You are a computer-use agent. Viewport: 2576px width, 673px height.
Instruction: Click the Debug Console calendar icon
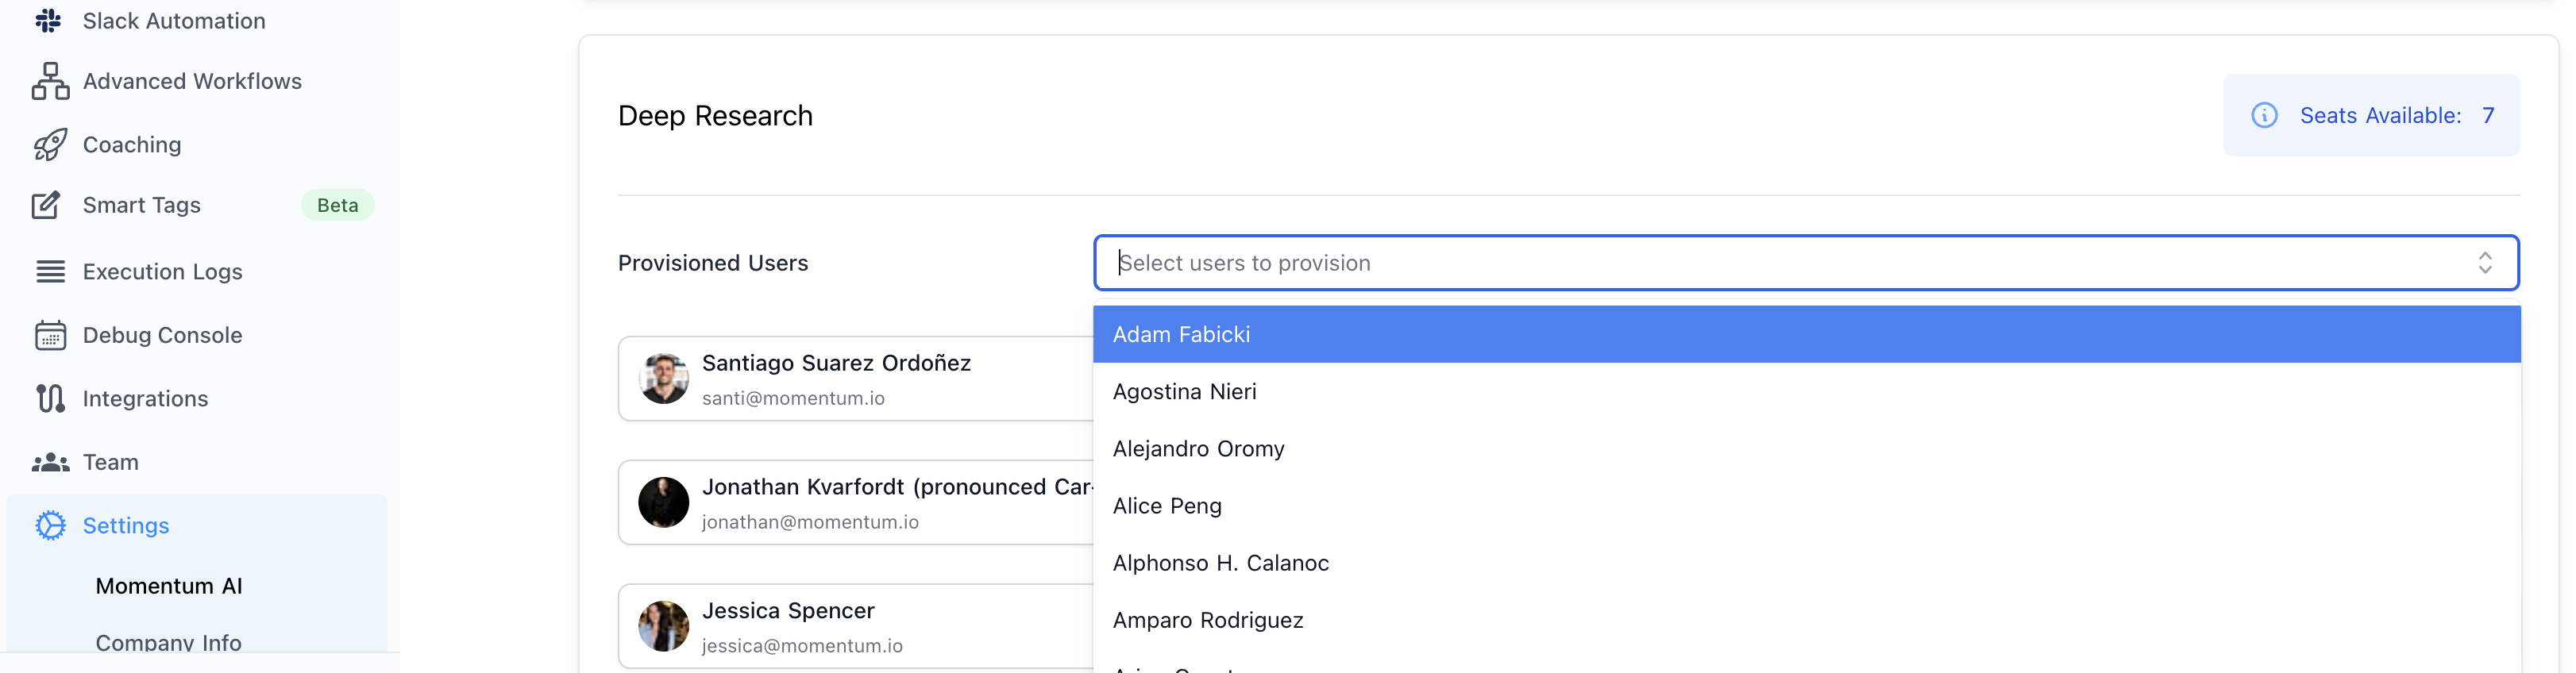point(48,335)
